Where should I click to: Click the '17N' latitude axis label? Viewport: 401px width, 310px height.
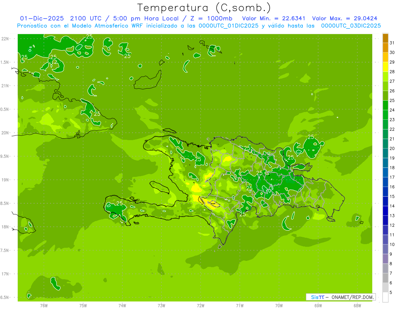(5, 274)
